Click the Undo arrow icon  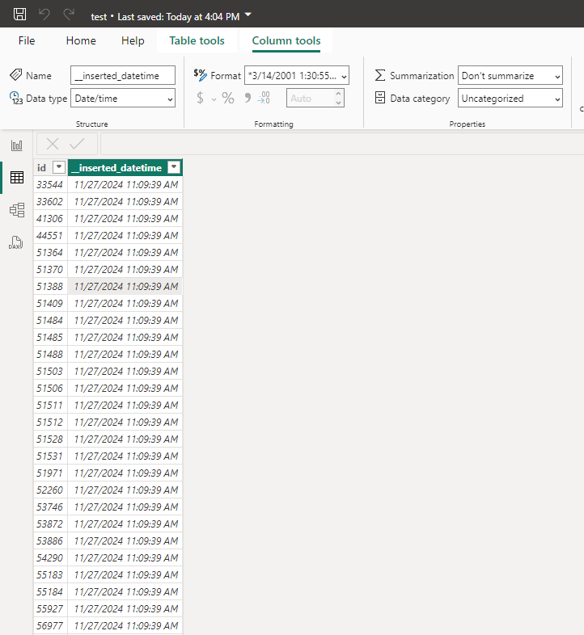click(44, 15)
